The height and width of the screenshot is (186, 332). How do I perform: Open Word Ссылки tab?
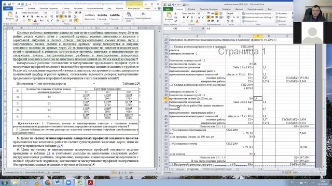66,8
